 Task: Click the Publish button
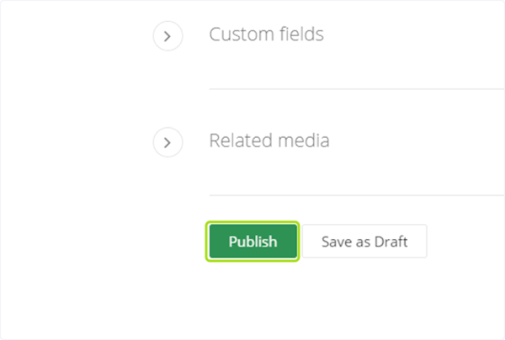point(252,242)
